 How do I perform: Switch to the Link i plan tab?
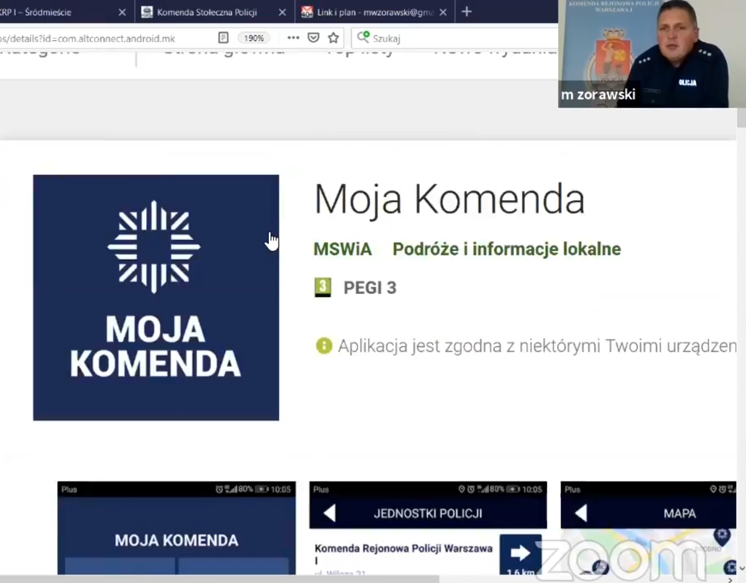coord(375,11)
